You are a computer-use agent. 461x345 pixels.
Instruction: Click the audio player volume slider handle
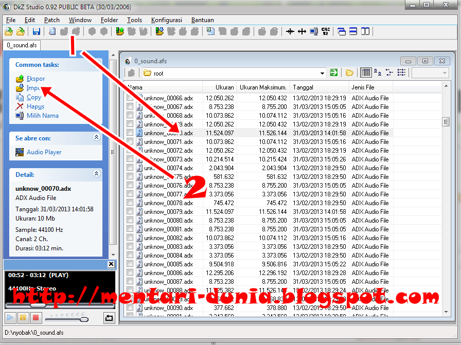tap(84, 319)
